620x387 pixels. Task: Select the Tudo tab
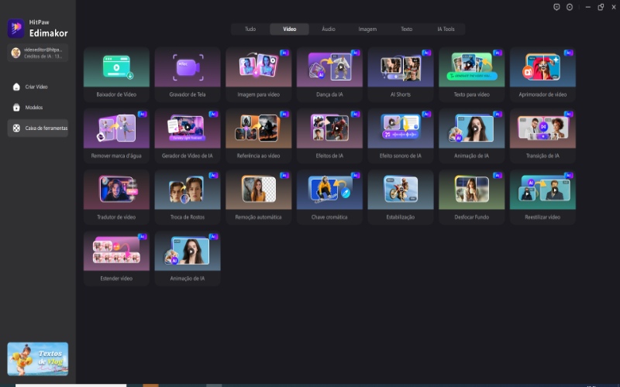coord(250,29)
